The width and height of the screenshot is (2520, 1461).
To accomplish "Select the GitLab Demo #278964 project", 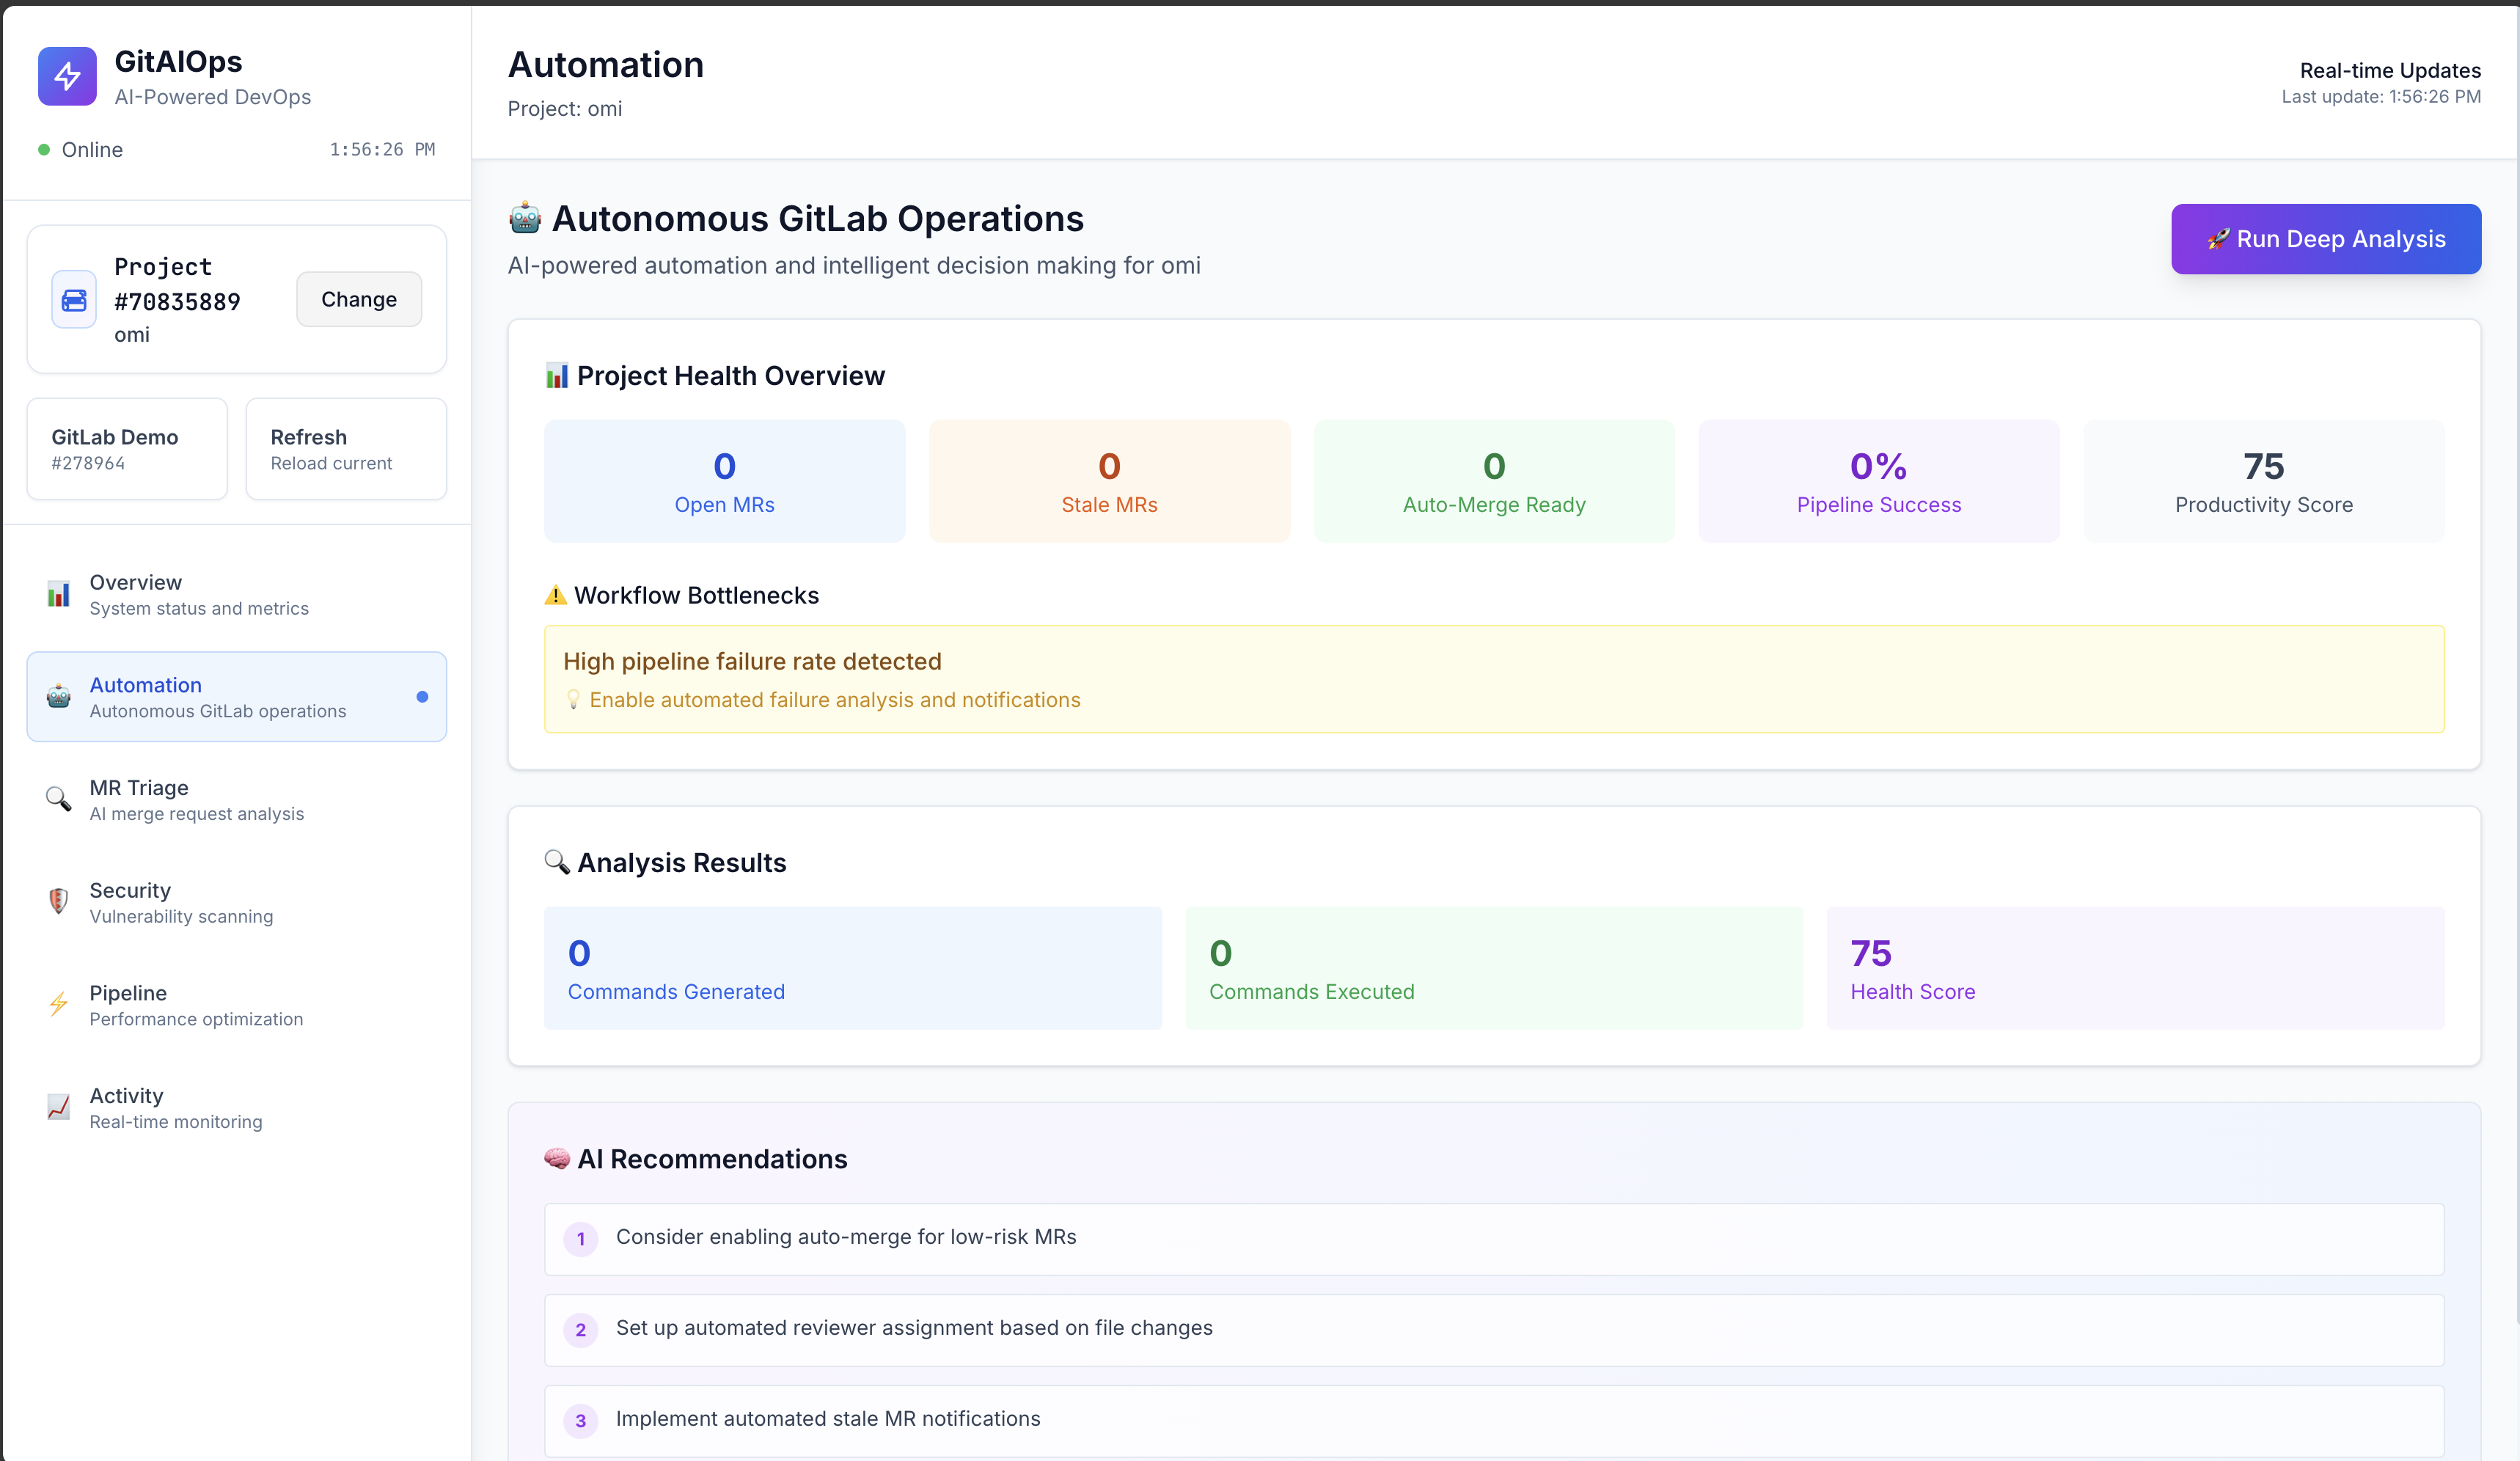I will tap(127, 448).
